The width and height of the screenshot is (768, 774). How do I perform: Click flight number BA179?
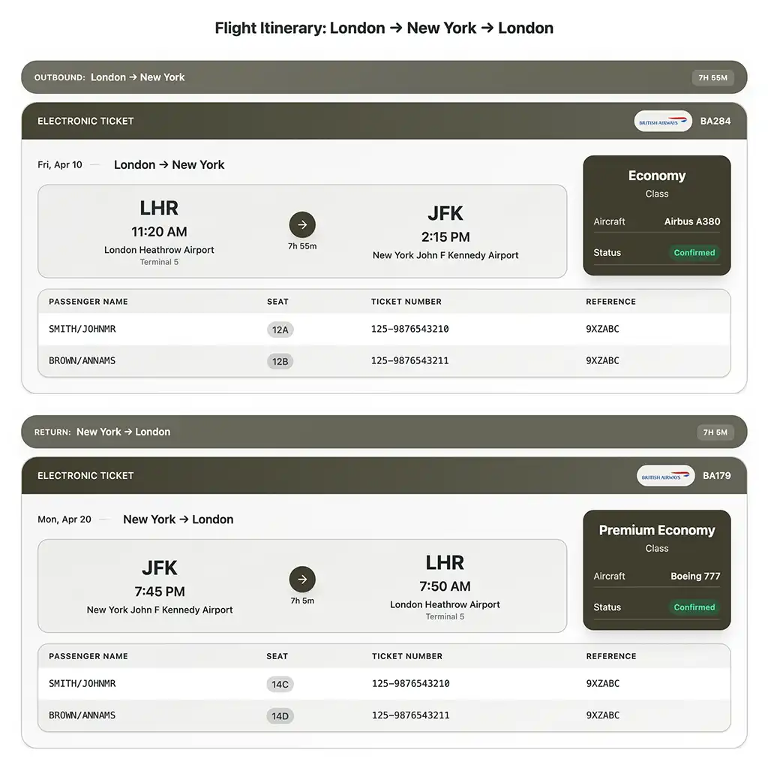[x=716, y=476]
